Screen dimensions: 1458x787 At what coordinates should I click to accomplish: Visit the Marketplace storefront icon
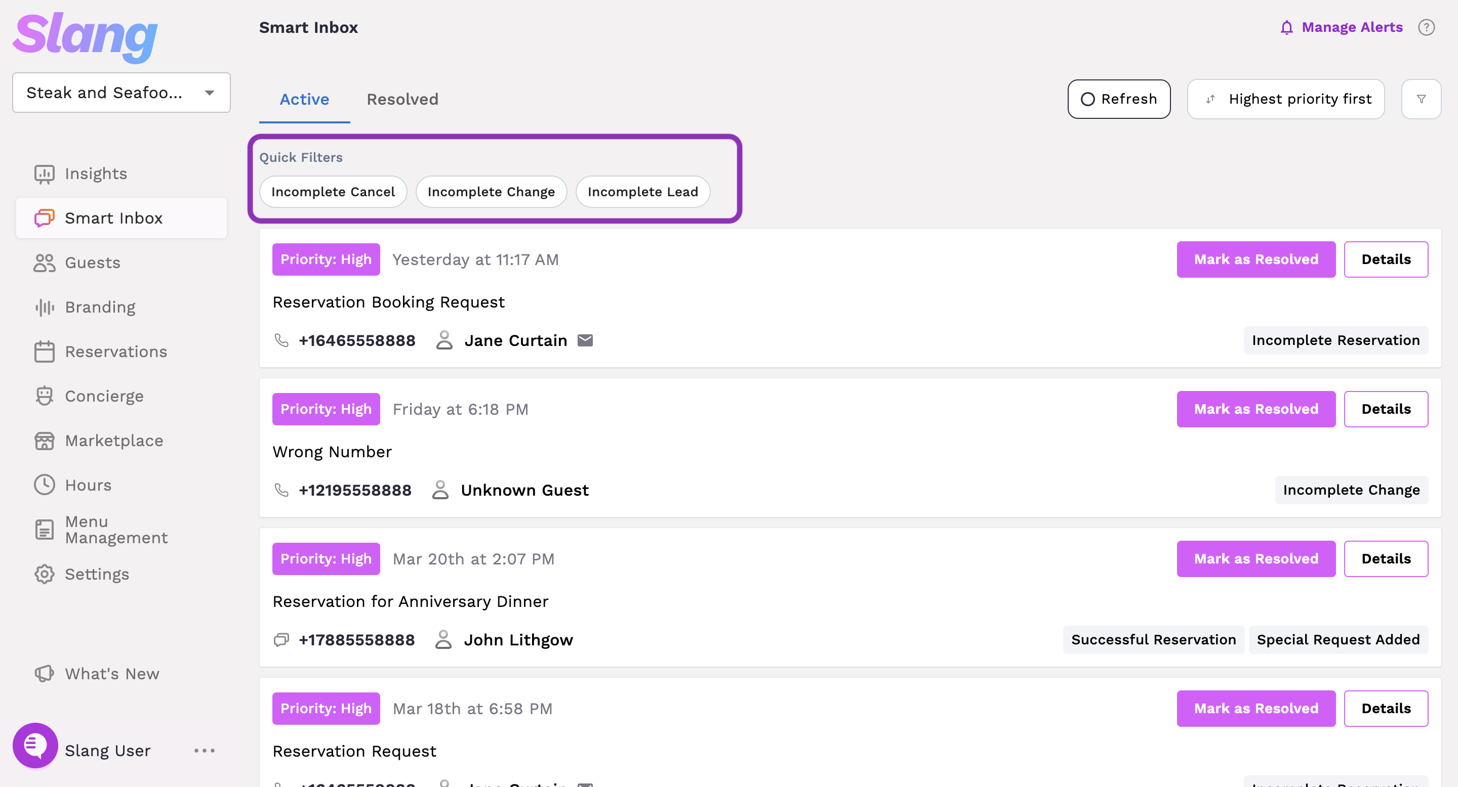point(44,441)
